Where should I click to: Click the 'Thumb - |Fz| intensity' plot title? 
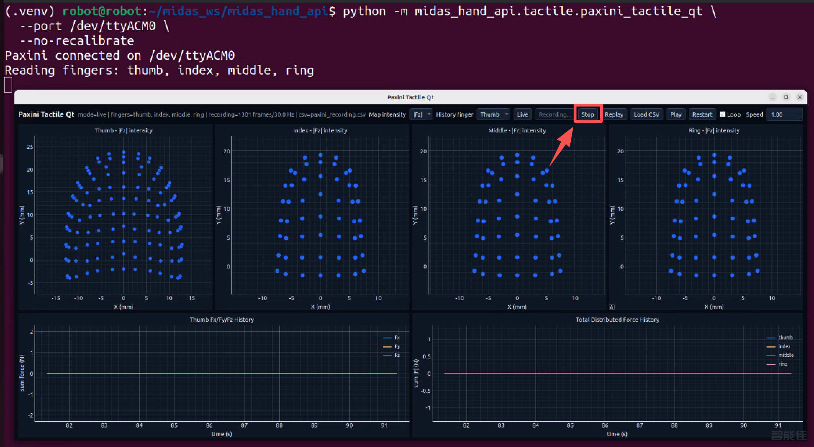[x=123, y=130]
